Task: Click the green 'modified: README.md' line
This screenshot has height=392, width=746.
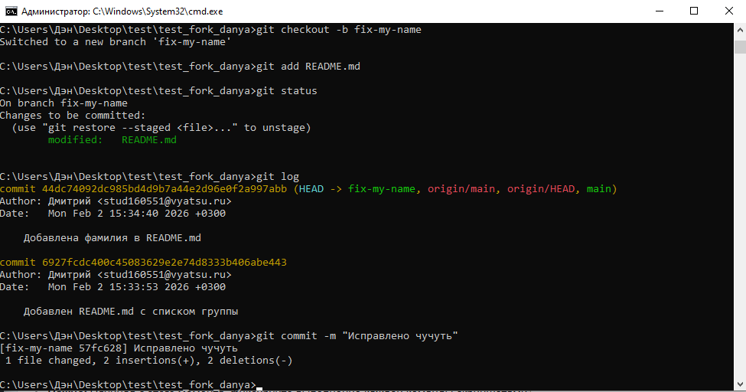Action: coord(112,140)
